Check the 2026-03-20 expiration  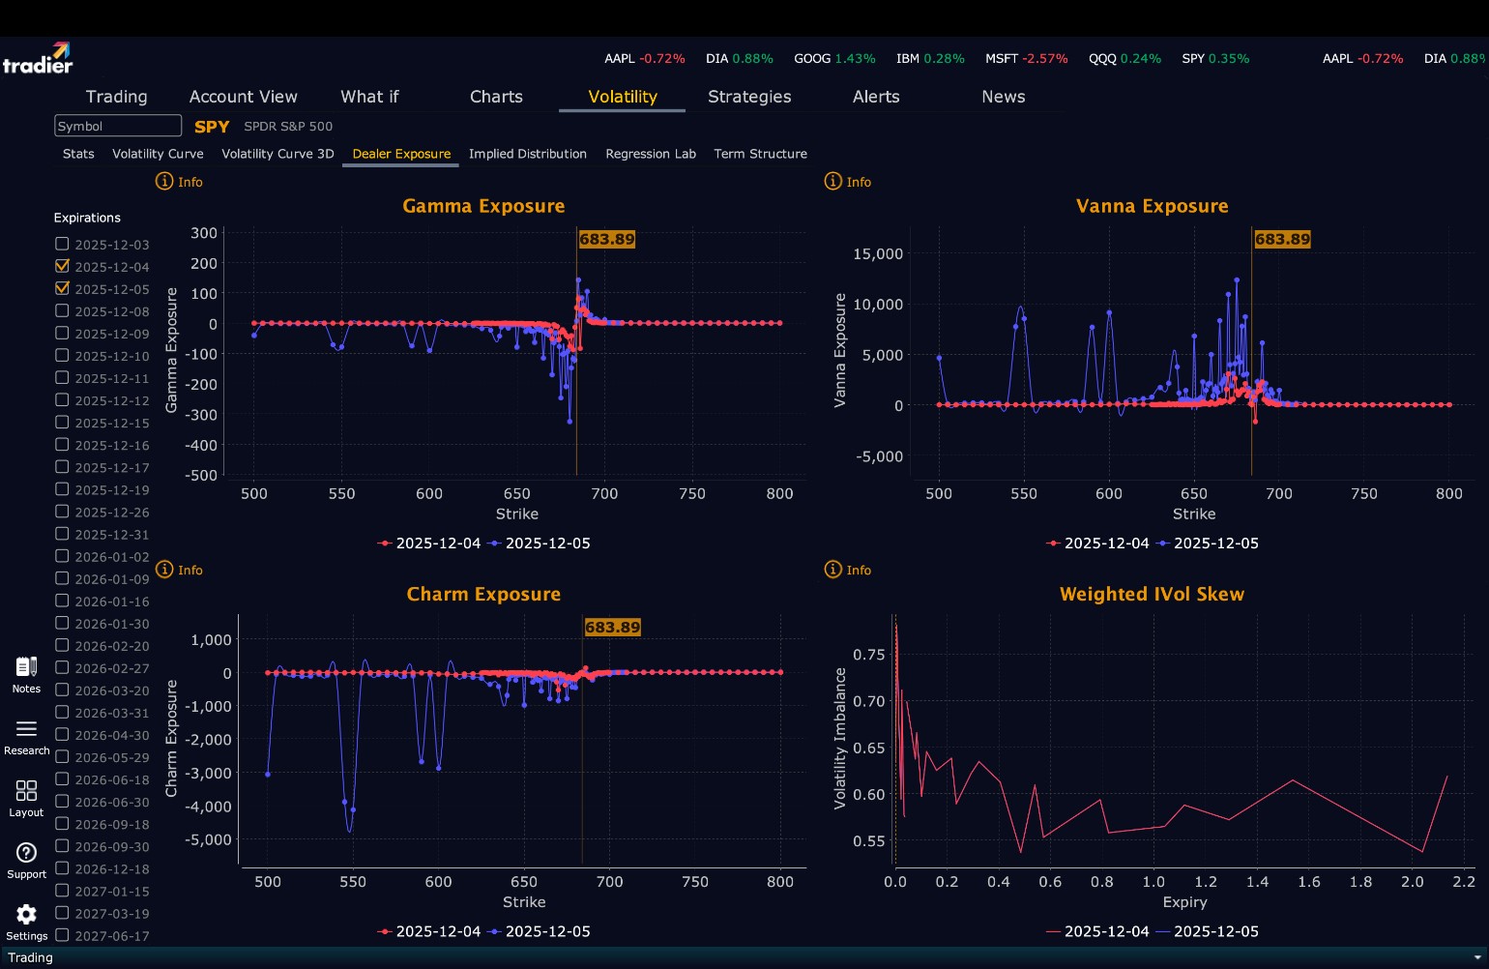[x=62, y=690]
